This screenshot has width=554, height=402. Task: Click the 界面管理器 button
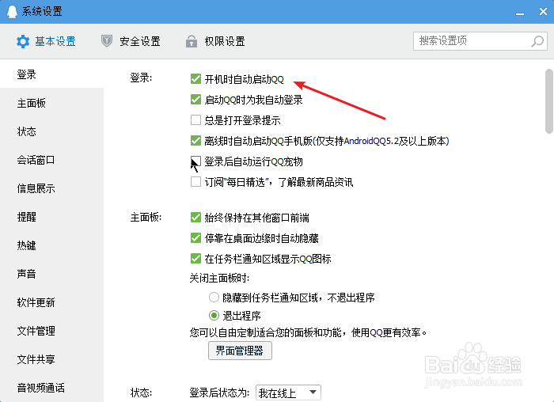tap(240, 351)
